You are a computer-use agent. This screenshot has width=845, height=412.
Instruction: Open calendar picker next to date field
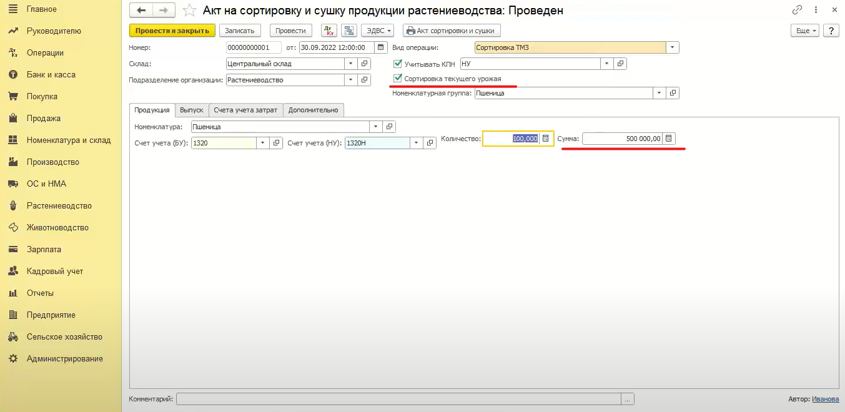click(380, 47)
